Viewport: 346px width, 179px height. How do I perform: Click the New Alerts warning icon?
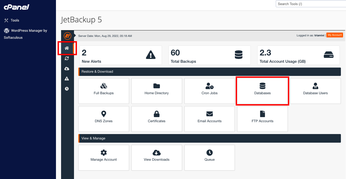coord(151,55)
